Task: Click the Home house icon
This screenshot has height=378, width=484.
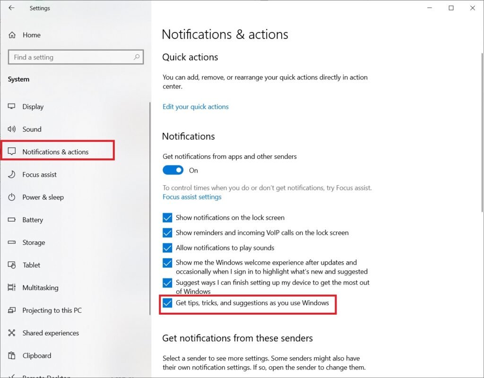Action: pos(12,35)
